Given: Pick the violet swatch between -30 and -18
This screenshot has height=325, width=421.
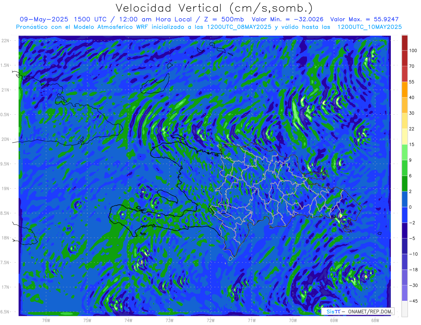Looking at the screenshot, I should click(405, 277).
